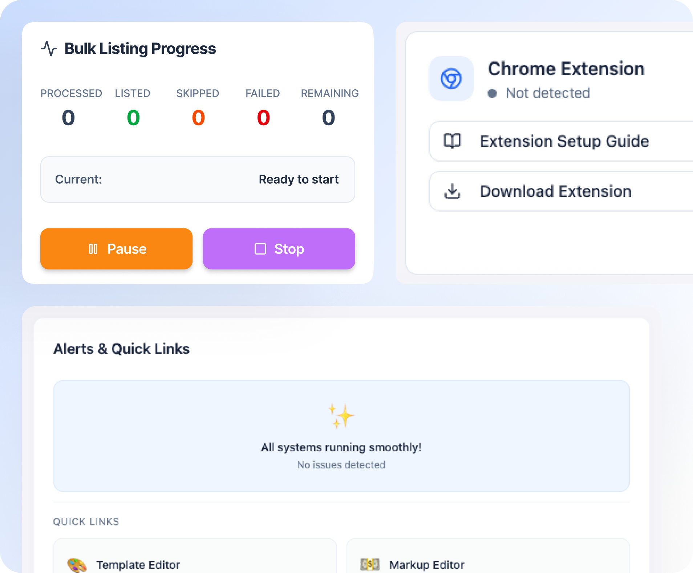Download the Chrome extension
693x573 pixels.
(x=556, y=191)
